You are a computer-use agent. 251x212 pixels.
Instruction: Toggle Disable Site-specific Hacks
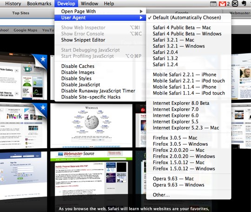100,97
